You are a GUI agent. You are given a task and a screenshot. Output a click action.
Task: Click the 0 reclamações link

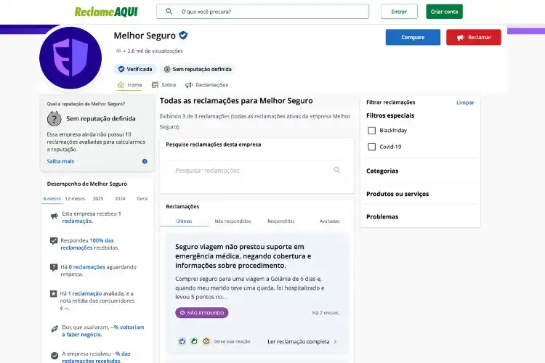coord(87,266)
